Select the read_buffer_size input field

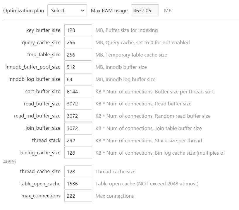[x=78, y=104]
